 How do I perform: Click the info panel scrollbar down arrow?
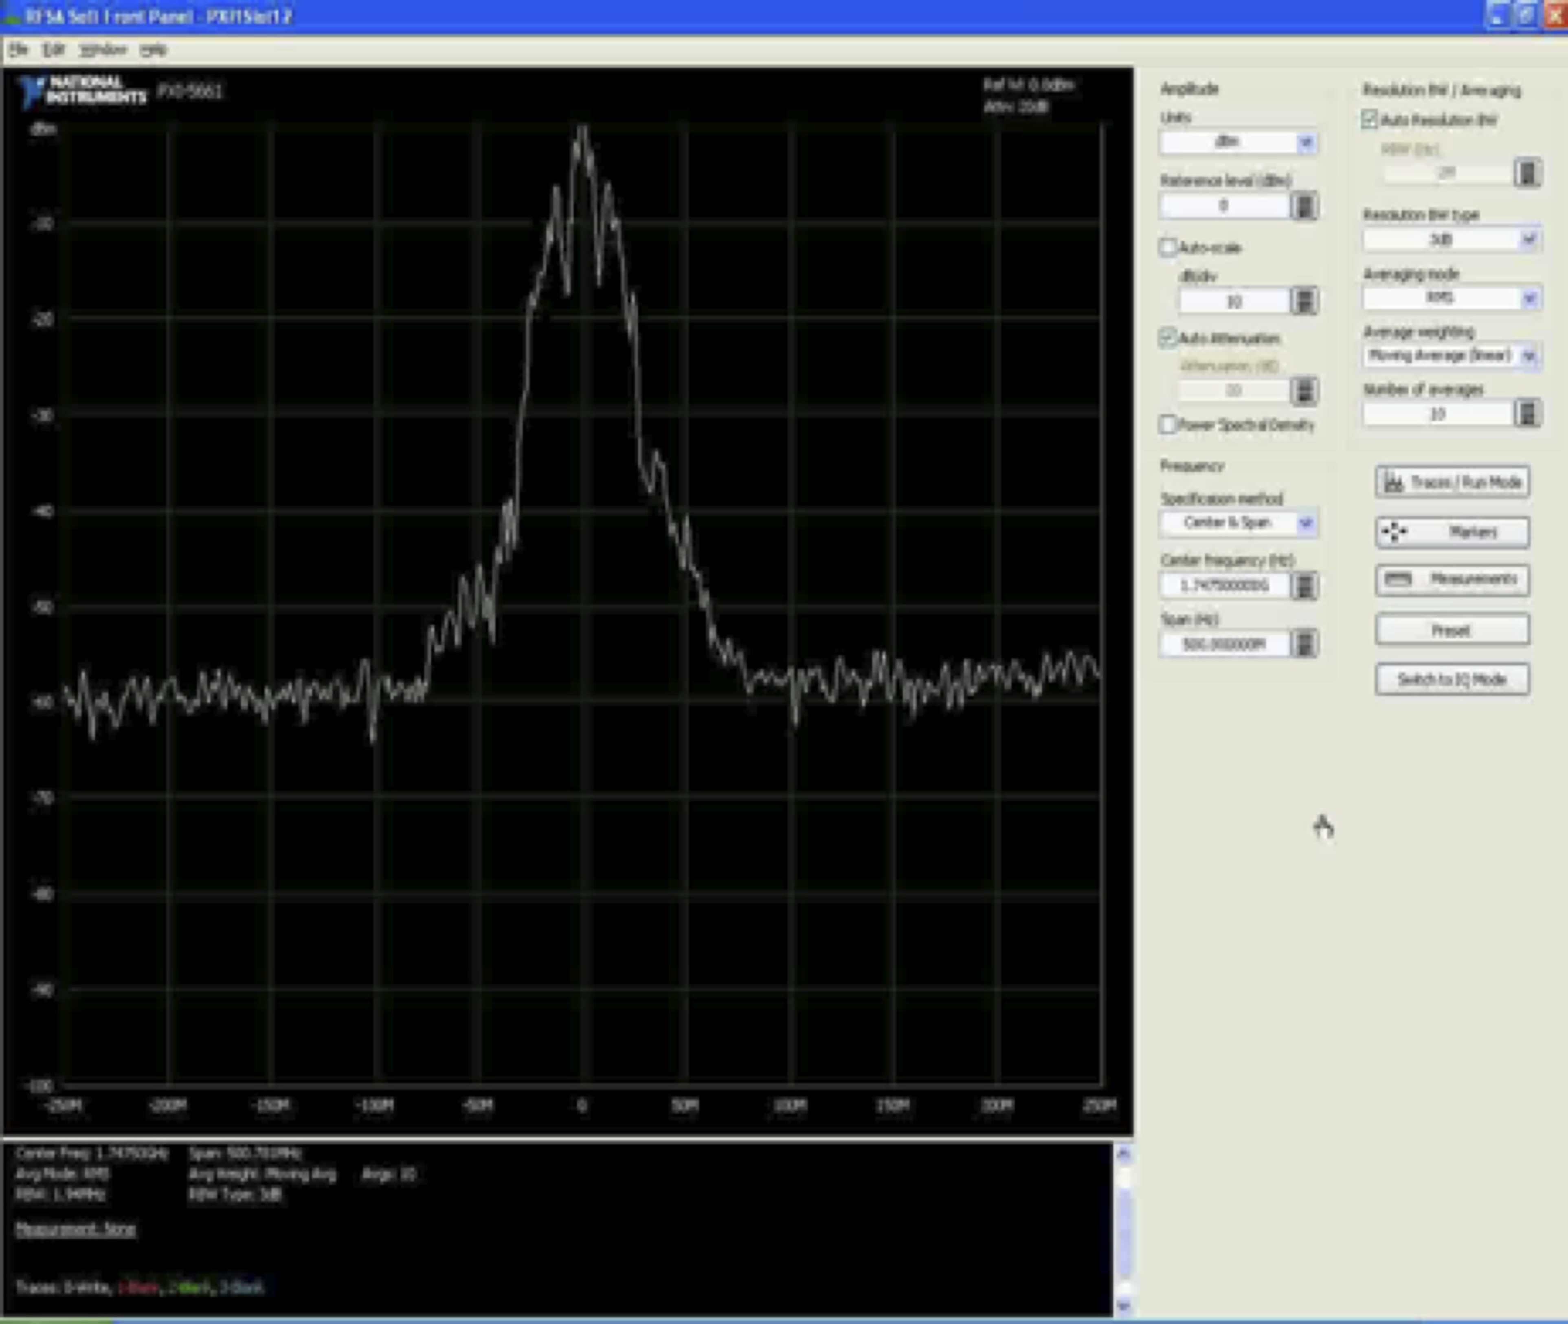click(1123, 1306)
